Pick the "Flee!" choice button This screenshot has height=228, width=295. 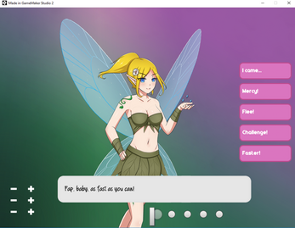click(x=265, y=112)
